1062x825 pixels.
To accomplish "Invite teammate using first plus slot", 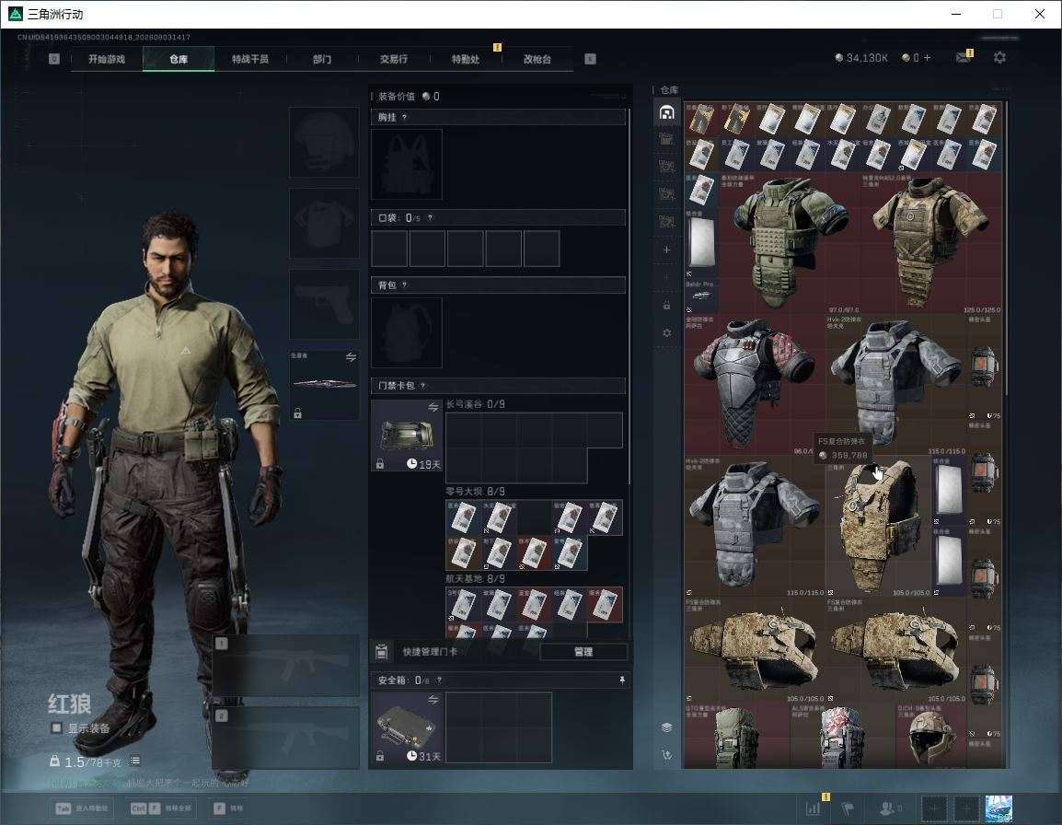I will pyautogui.click(x=935, y=808).
